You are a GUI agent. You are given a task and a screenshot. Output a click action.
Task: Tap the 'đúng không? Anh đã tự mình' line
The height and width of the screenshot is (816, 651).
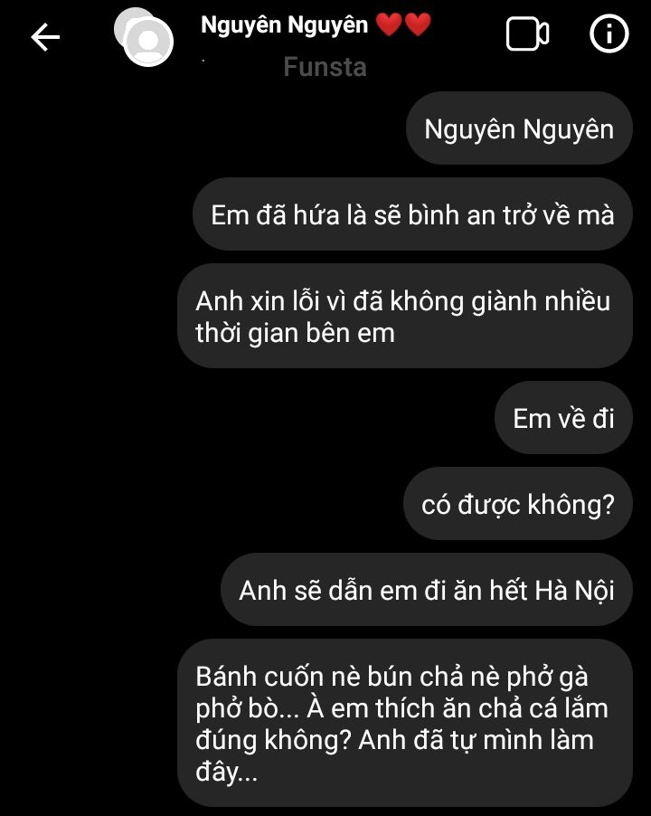point(394,740)
